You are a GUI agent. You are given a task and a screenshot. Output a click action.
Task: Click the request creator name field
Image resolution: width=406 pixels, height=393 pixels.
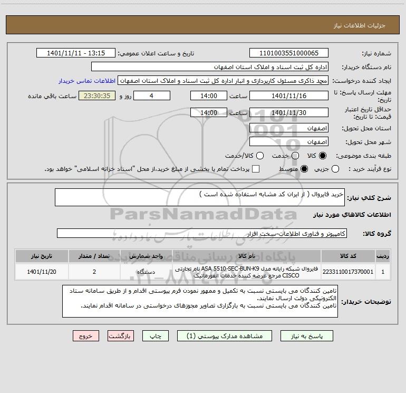(223, 81)
